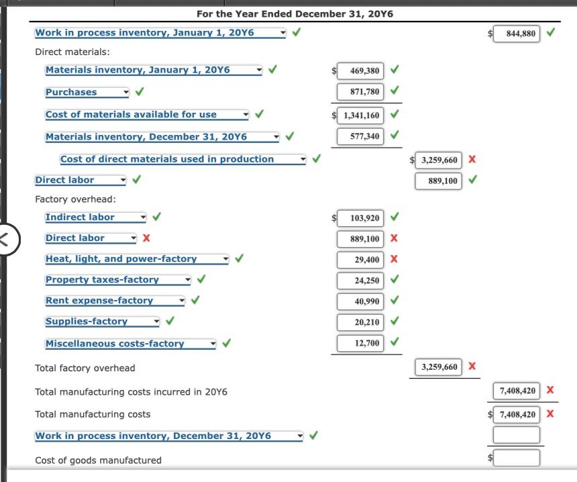This screenshot has height=482, width=577.
Task: Open Cost of materials available for use dropdown
Action: click(x=147, y=115)
